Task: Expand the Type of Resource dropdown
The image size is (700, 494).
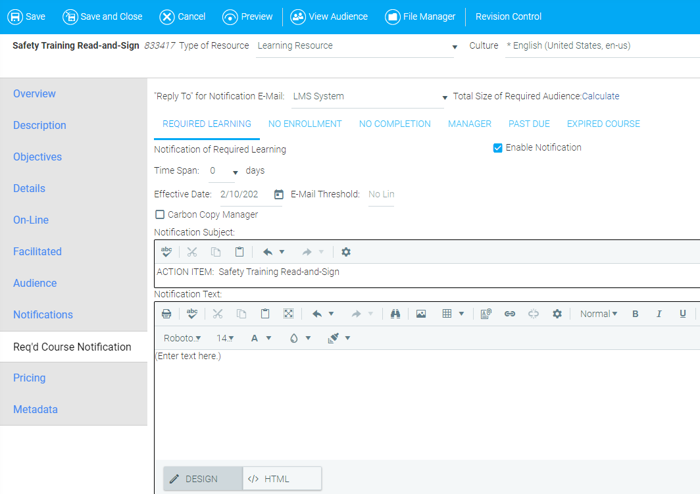Action: pyautogui.click(x=455, y=47)
